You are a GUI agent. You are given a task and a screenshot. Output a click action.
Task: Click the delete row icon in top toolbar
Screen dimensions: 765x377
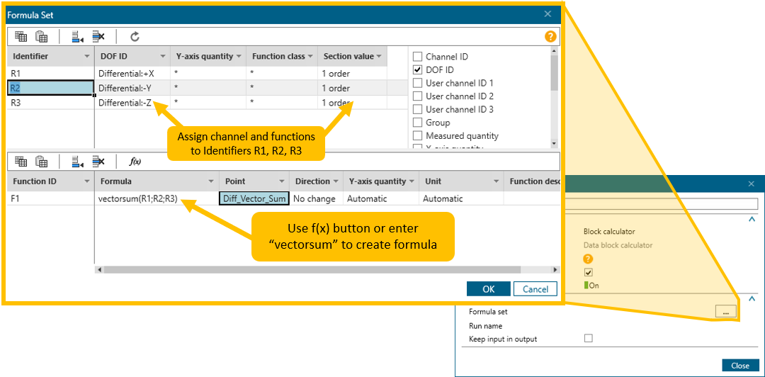(x=98, y=37)
